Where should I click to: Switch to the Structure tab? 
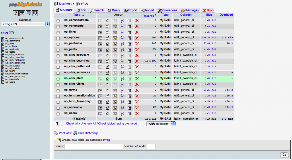point(64,10)
